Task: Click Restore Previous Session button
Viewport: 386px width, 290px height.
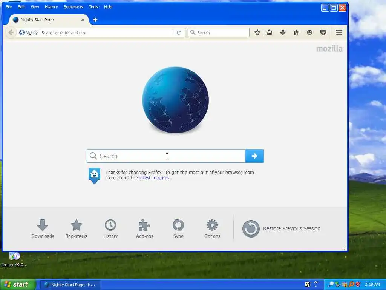Action: pyautogui.click(x=281, y=228)
